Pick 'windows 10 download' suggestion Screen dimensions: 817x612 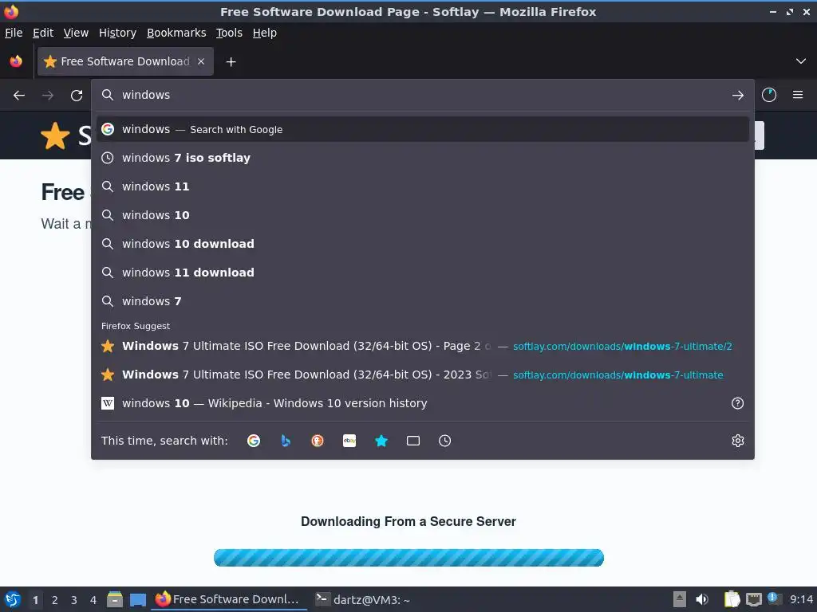(423, 244)
